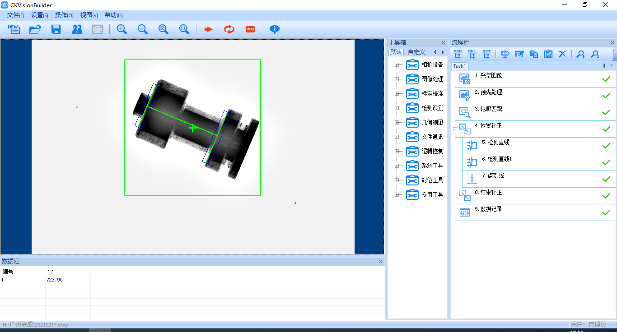
Task: Open the 操作(O) menu
Action: point(64,15)
